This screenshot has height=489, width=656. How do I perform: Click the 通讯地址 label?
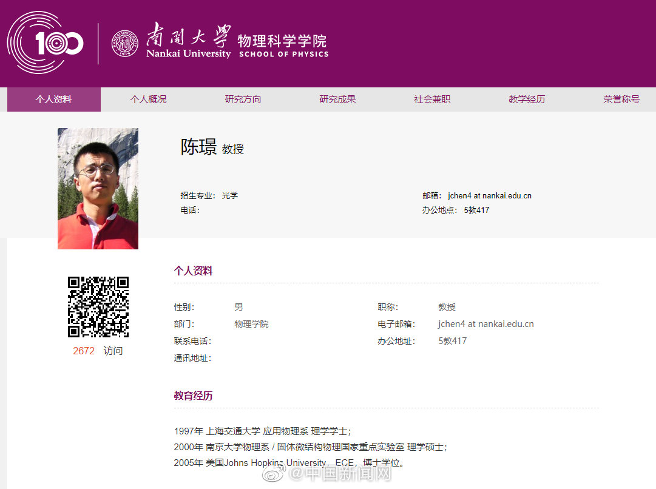point(192,358)
